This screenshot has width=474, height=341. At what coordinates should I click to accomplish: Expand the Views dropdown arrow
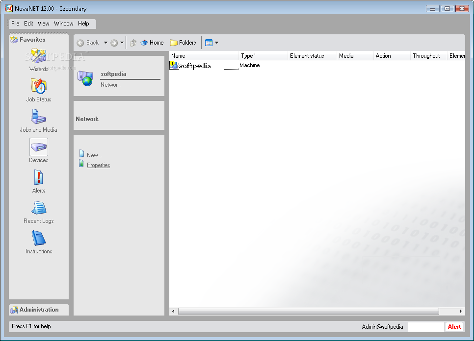point(216,43)
